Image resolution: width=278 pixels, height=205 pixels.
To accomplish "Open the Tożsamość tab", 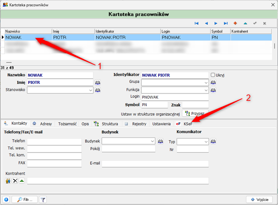I will point(67,124).
